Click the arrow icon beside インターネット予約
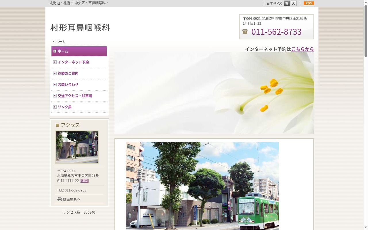 pos(55,62)
